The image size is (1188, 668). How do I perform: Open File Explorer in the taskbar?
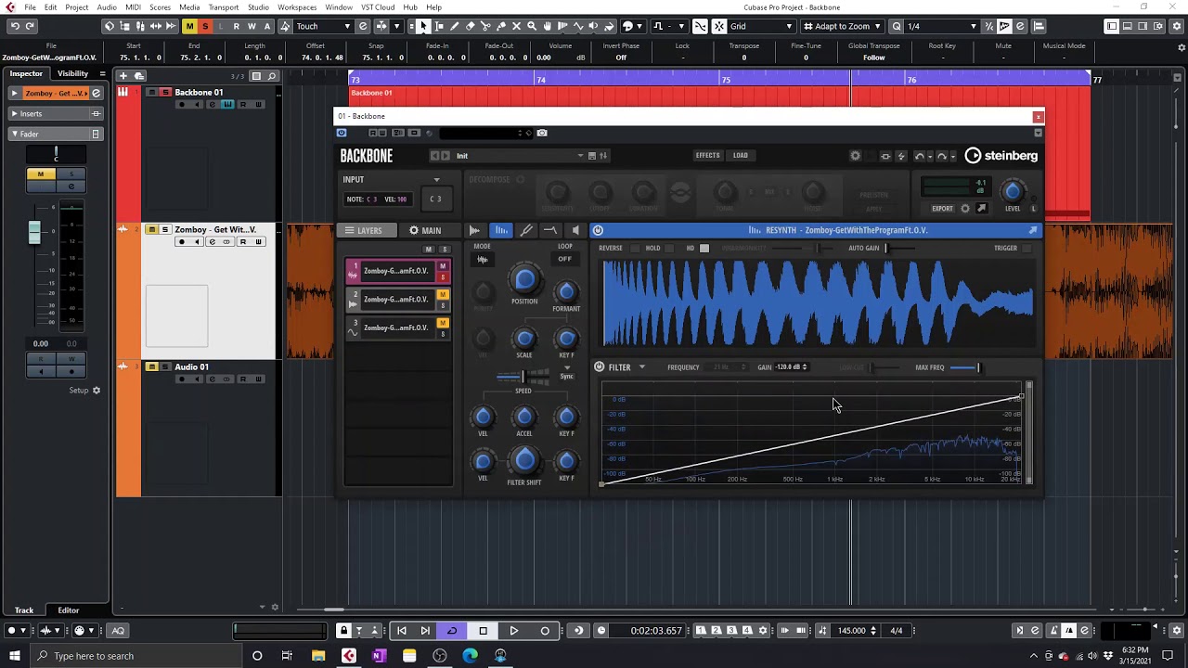tap(318, 656)
